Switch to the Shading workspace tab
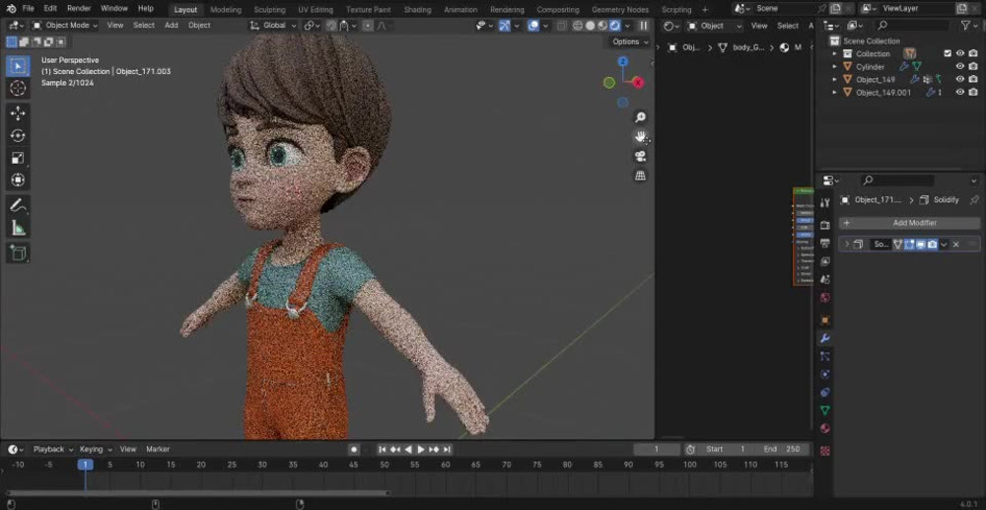 coord(417,10)
